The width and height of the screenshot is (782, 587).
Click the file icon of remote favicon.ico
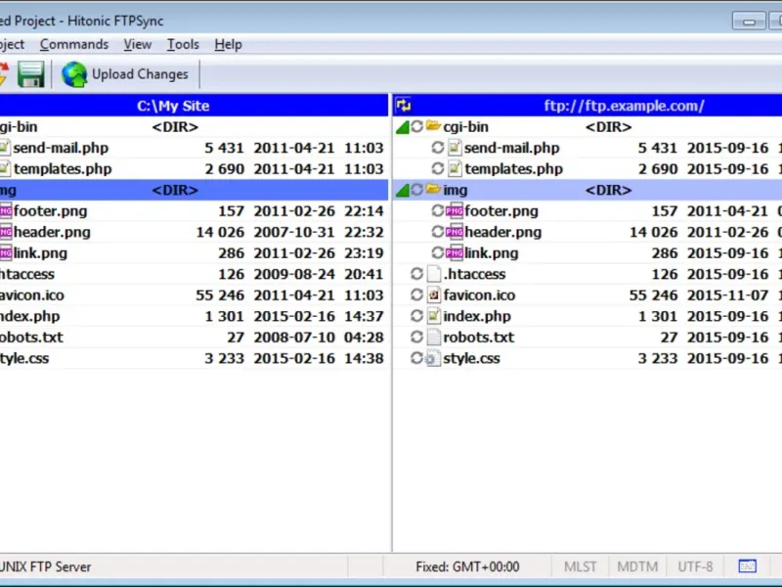[x=434, y=295]
